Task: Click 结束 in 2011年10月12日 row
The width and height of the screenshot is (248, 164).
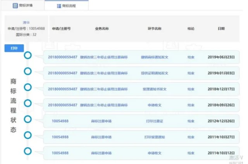Action: (x=191, y=153)
